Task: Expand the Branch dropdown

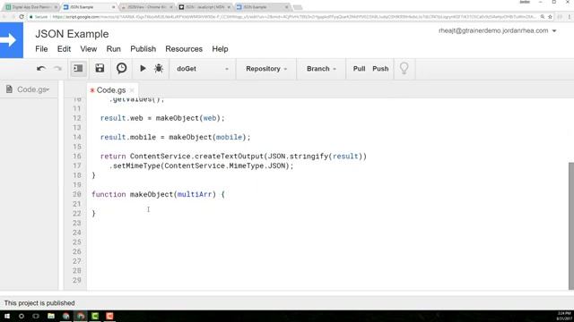Action: click(x=321, y=69)
